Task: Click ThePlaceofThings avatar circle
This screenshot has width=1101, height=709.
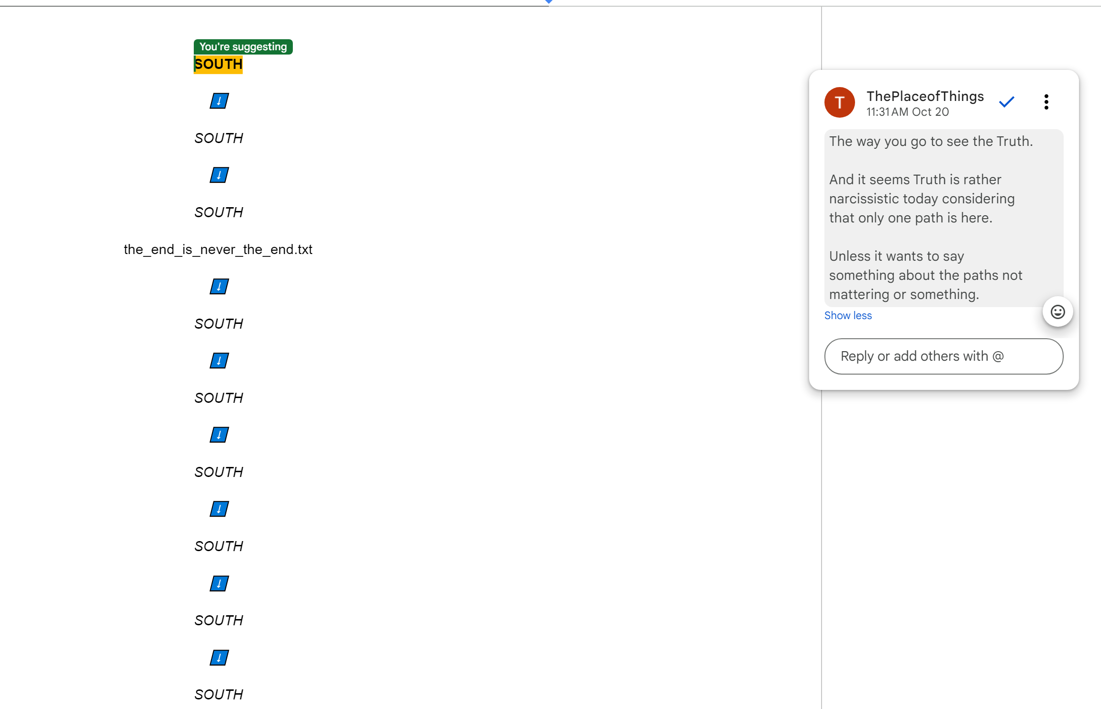Action: click(840, 102)
